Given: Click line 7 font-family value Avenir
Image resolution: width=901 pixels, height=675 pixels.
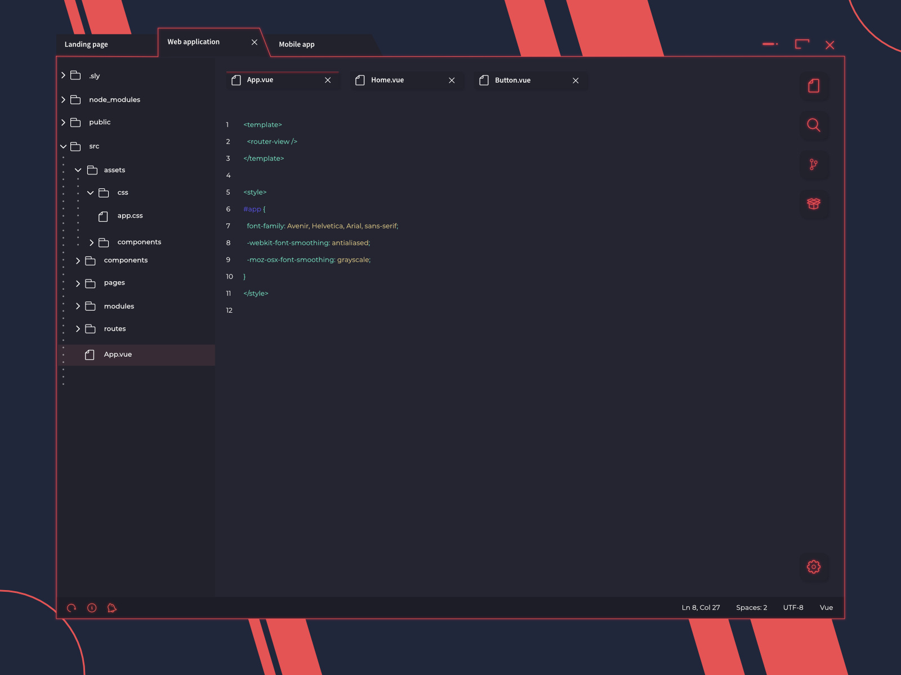Looking at the screenshot, I should tap(298, 226).
